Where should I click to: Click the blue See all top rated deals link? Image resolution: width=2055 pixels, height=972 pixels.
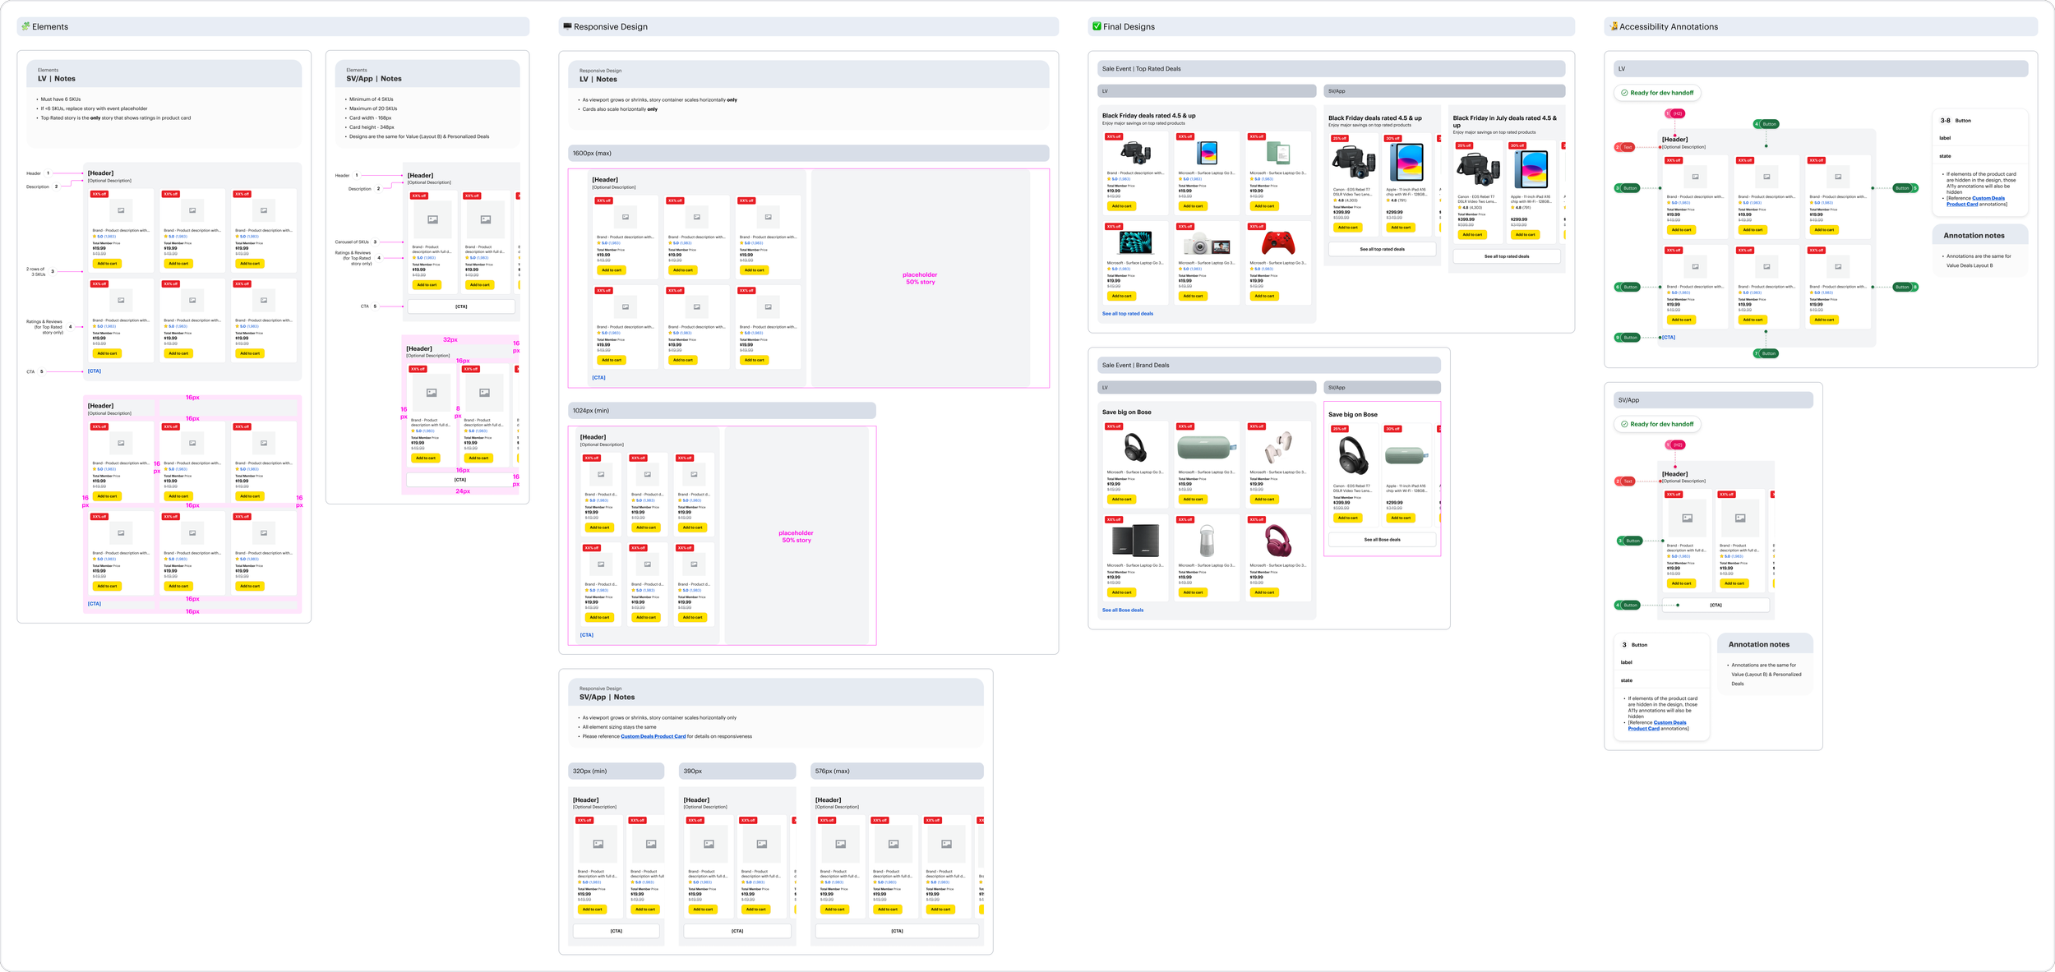click(1127, 314)
